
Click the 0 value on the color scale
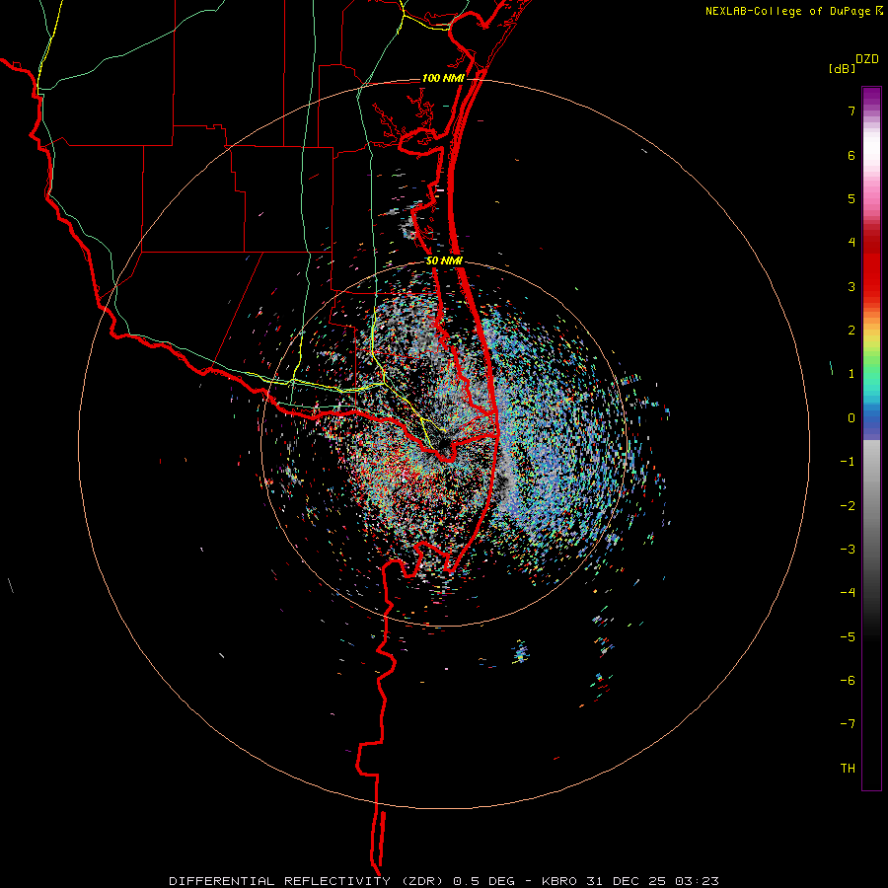[851, 418]
